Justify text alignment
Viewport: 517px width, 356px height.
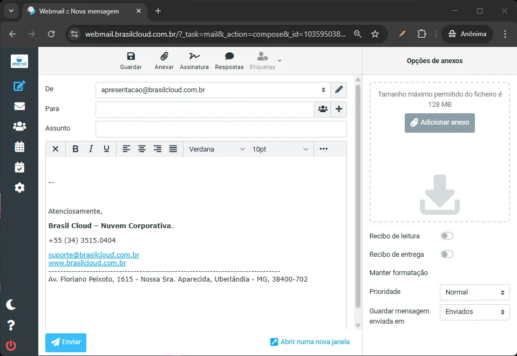[x=173, y=149]
